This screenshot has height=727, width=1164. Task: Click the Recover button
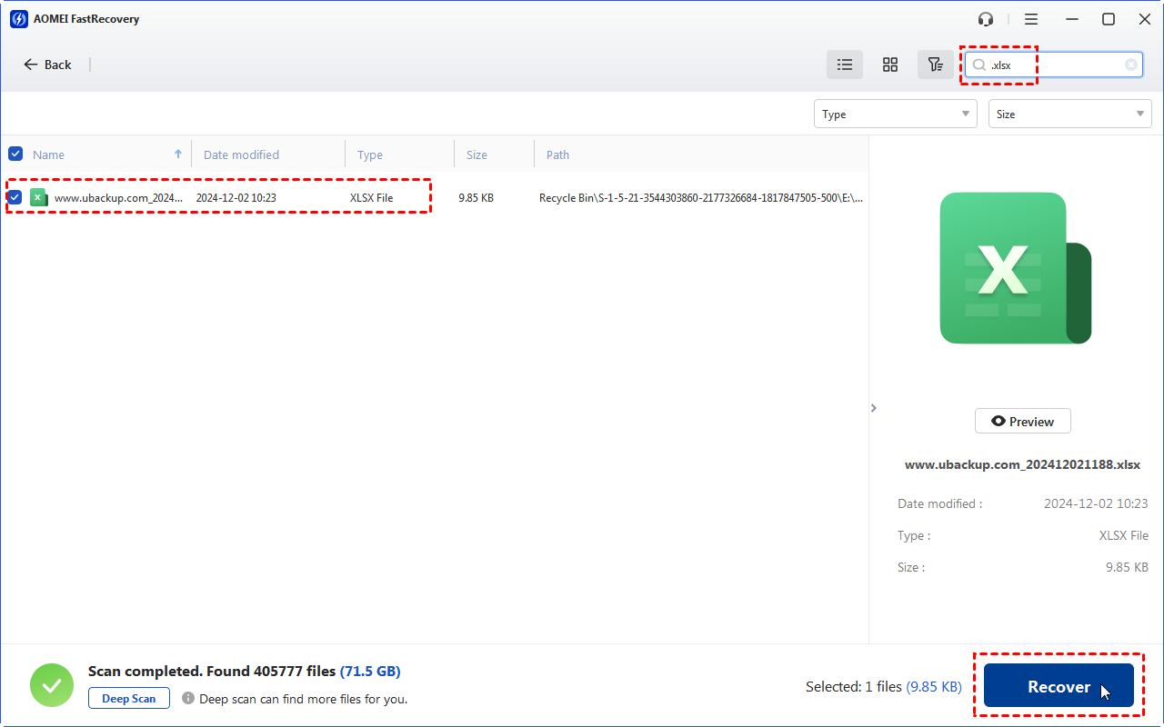coord(1059,685)
